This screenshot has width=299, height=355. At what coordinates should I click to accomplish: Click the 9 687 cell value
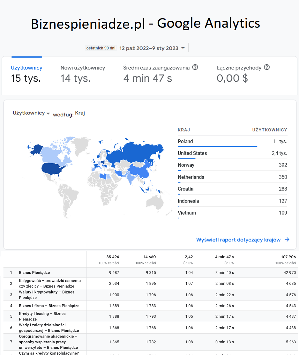[114, 273]
